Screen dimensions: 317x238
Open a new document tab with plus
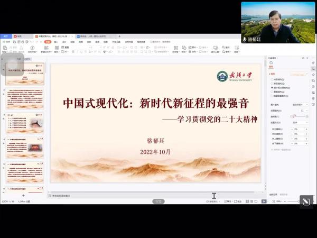[x=120, y=36]
